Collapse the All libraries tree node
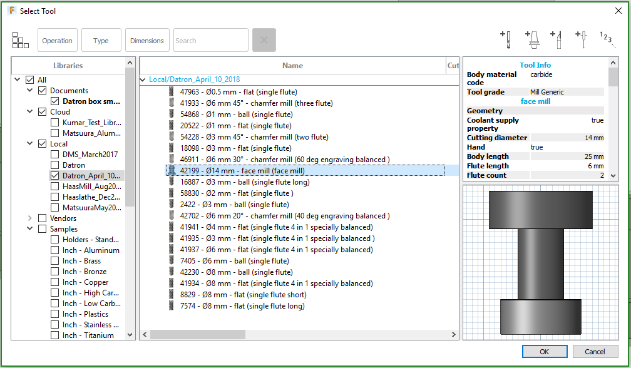This screenshot has height=368, width=631. (x=18, y=79)
